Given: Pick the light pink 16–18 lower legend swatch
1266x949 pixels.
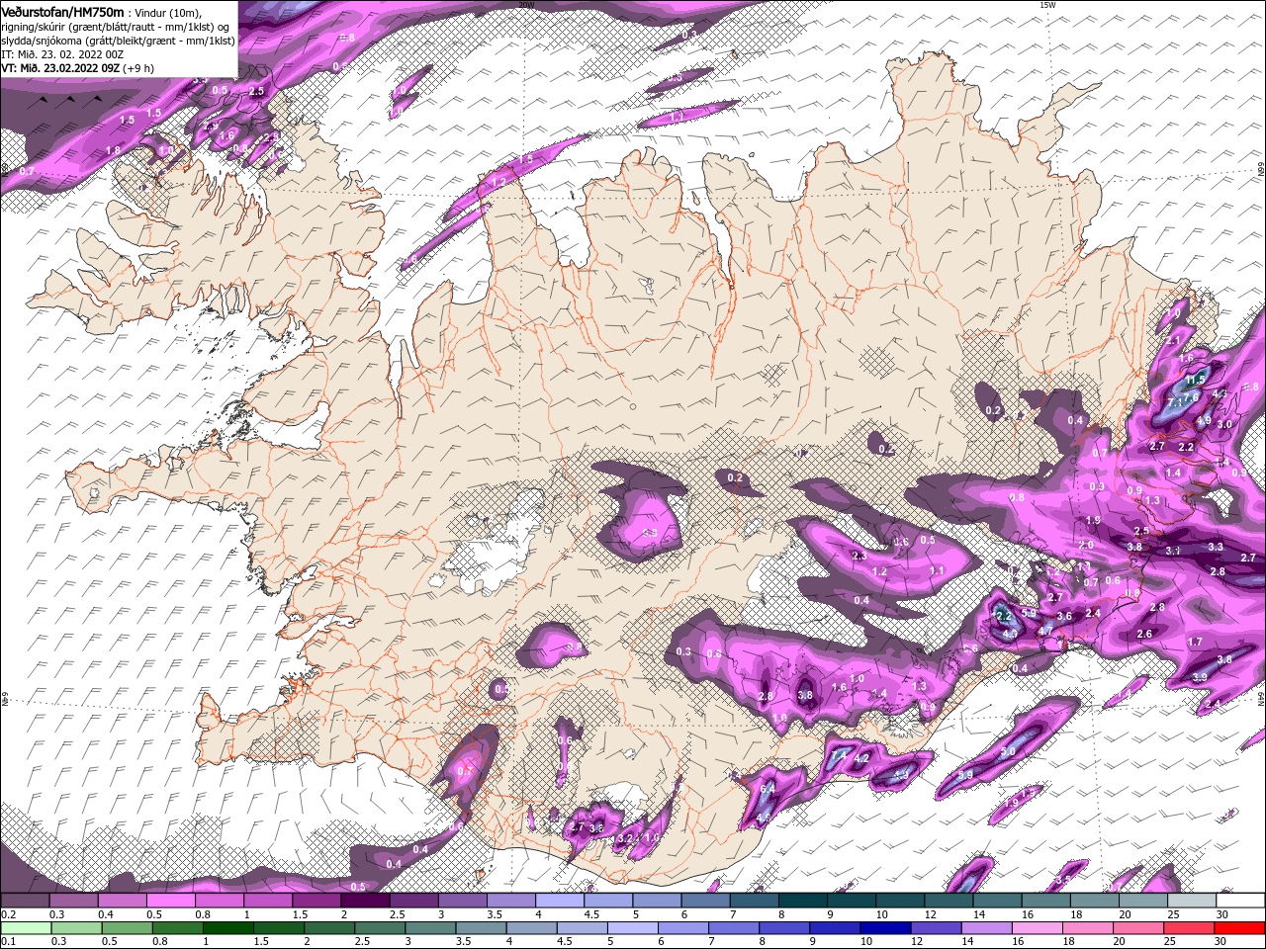Looking at the screenshot, I should click(1038, 928).
